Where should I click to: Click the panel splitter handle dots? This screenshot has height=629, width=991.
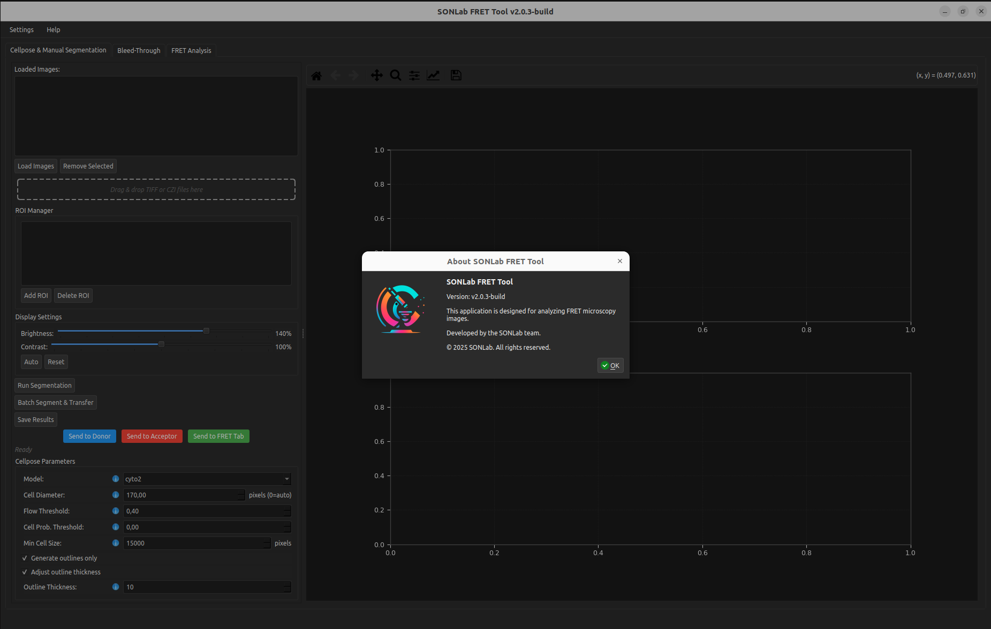(x=303, y=333)
